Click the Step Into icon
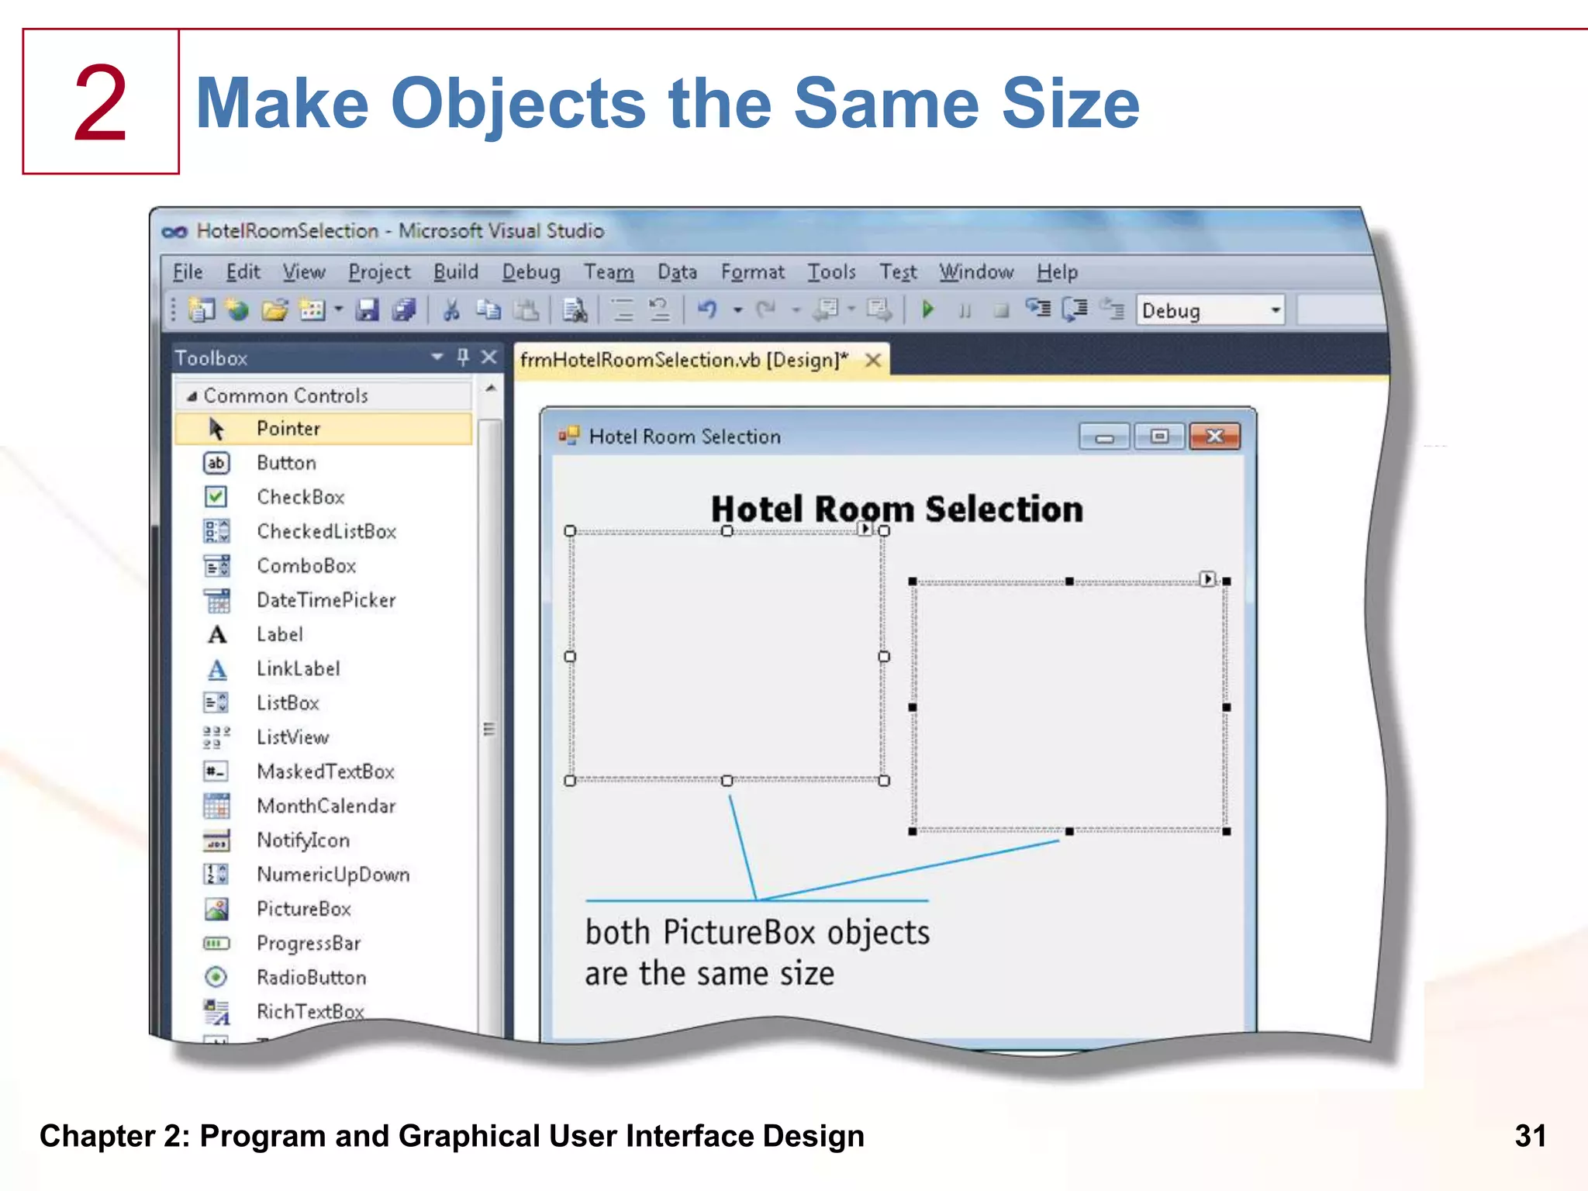Image resolution: width=1588 pixels, height=1191 pixels. [1038, 309]
